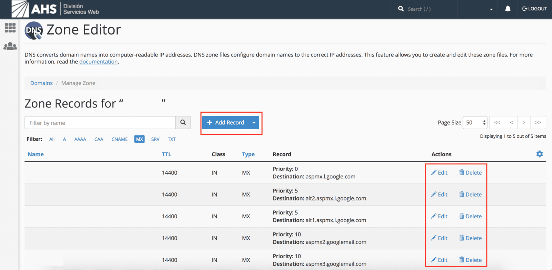Edit the alt1.aspmx.l.google.com record
552x270 pixels.
click(439, 216)
